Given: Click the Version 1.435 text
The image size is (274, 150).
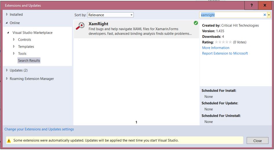Looking at the screenshot, I should [x=213, y=31].
